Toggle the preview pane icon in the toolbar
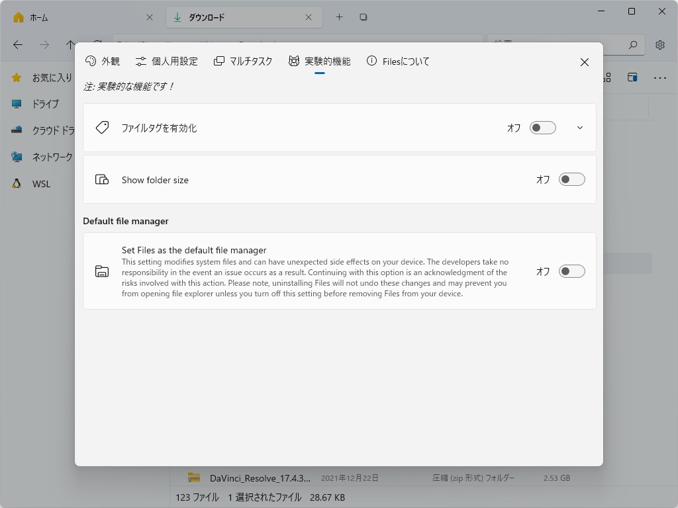This screenshot has width=678, height=508. [x=632, y=77]
